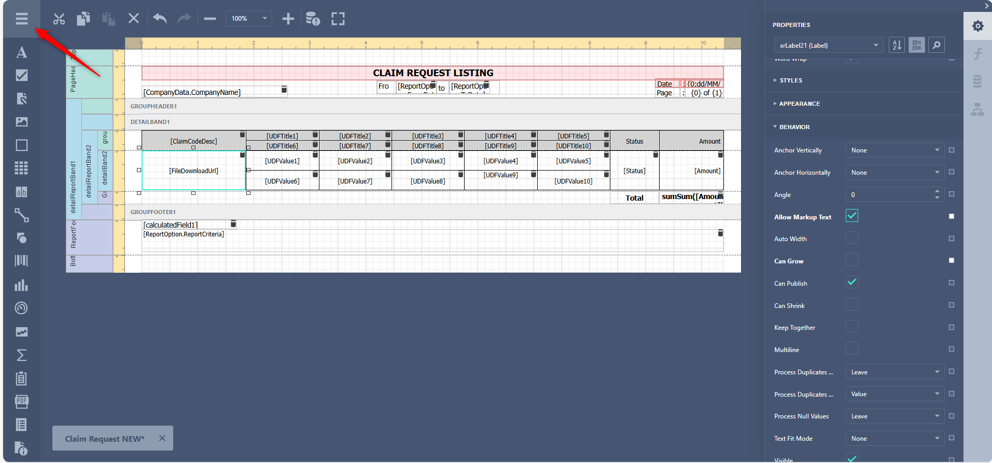Validate bindings database icon
Viewport: 992px width, 463px height.
(x=313, y=19)
